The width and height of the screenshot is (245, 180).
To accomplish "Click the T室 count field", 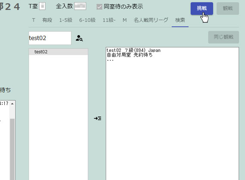I will (43, 6).
